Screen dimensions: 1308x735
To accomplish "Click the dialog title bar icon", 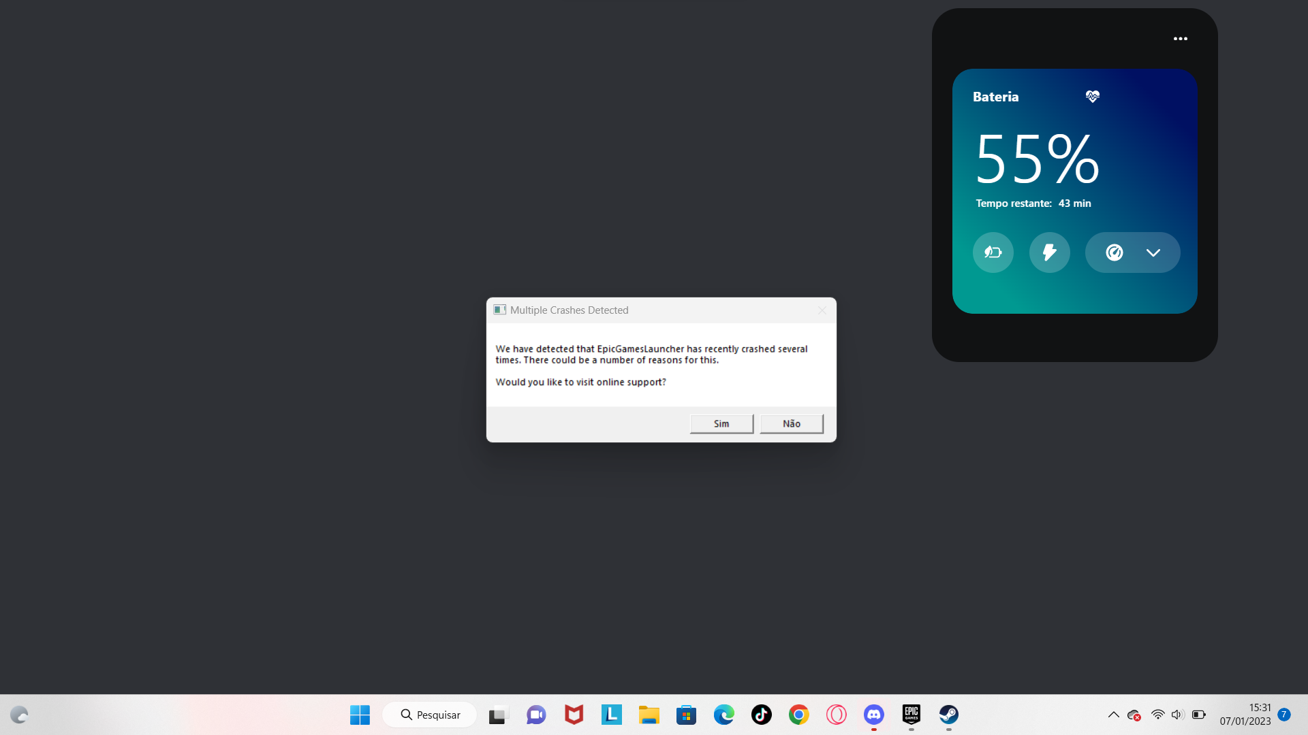I will tap(499, 310).
